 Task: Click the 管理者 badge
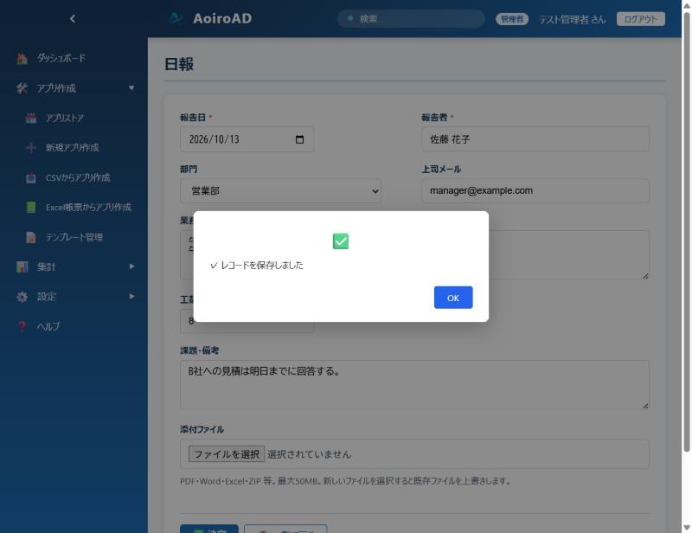511,19
